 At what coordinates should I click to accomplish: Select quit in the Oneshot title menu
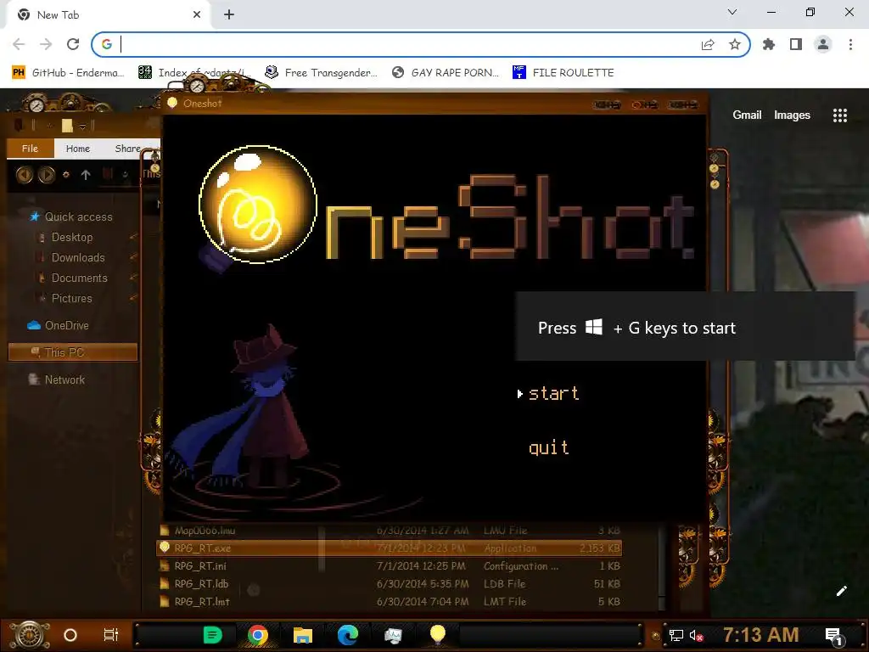tap(549, 447)
